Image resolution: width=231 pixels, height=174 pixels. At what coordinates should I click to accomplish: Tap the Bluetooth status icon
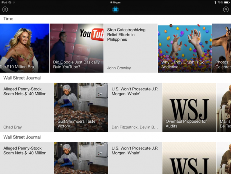point(215,2)
